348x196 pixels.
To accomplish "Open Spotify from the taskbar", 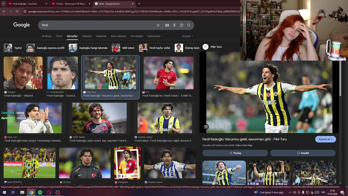I will tap(40, 192).
